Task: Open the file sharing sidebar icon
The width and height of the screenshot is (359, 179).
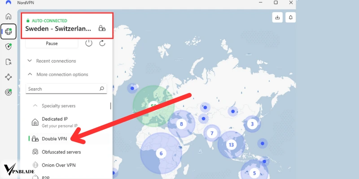Action: click(x=9, y=62)
